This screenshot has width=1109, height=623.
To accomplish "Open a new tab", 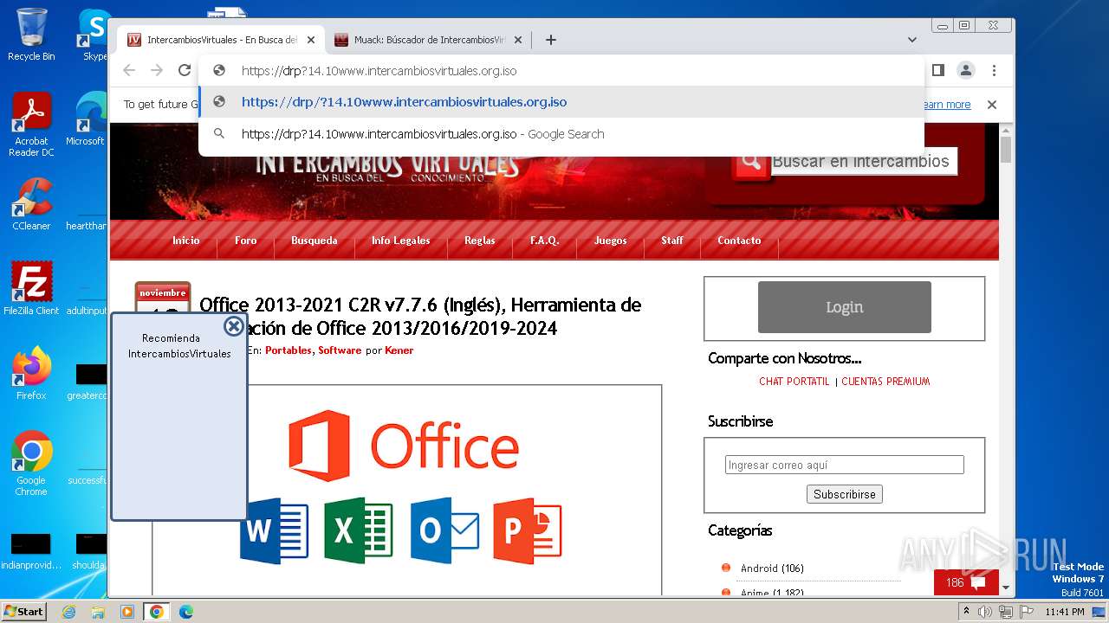I will click(x=551, y=40).
